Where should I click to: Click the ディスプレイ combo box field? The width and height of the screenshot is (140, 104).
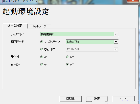tap(79, 34)
